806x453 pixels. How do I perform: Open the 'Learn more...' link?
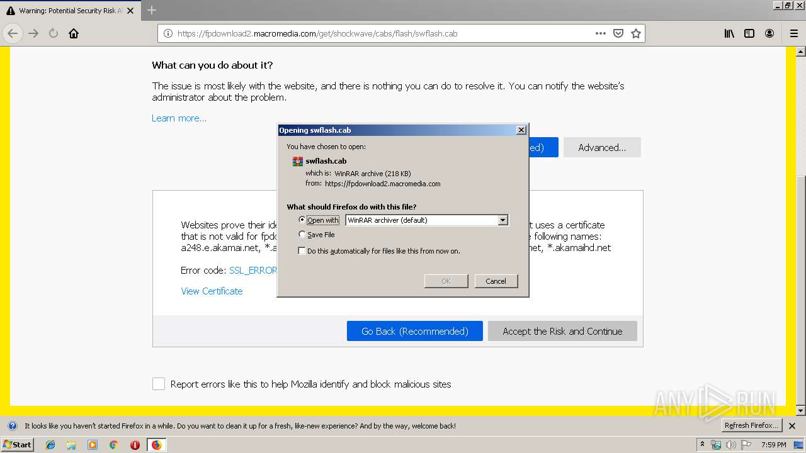coord(179,118)
